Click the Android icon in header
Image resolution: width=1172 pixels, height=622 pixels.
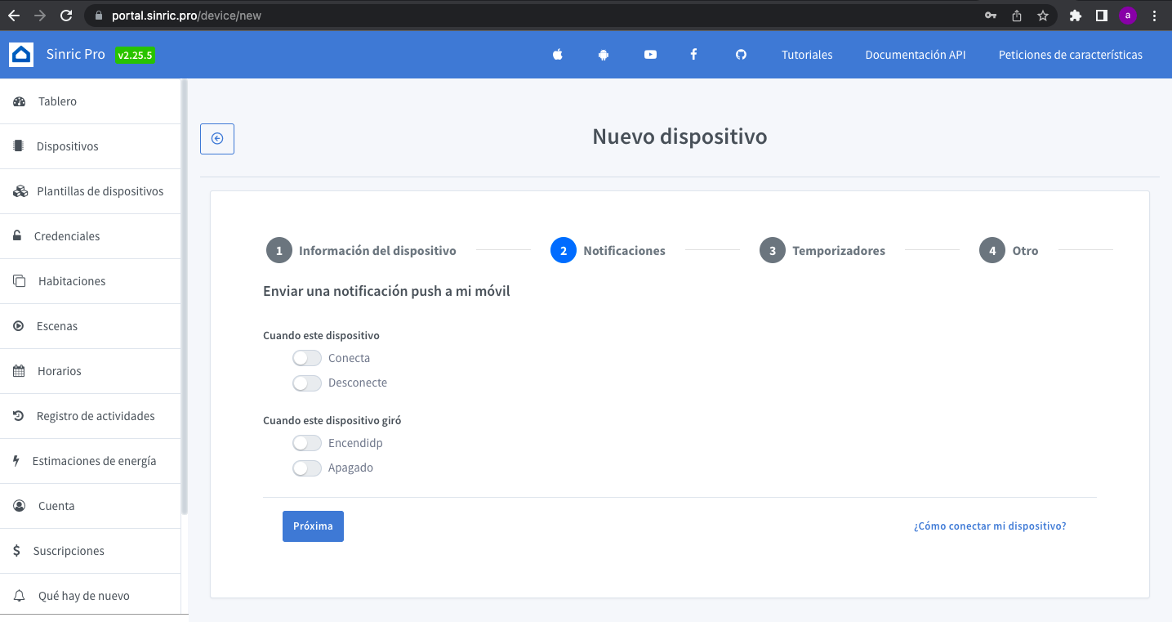pos(604,55)
